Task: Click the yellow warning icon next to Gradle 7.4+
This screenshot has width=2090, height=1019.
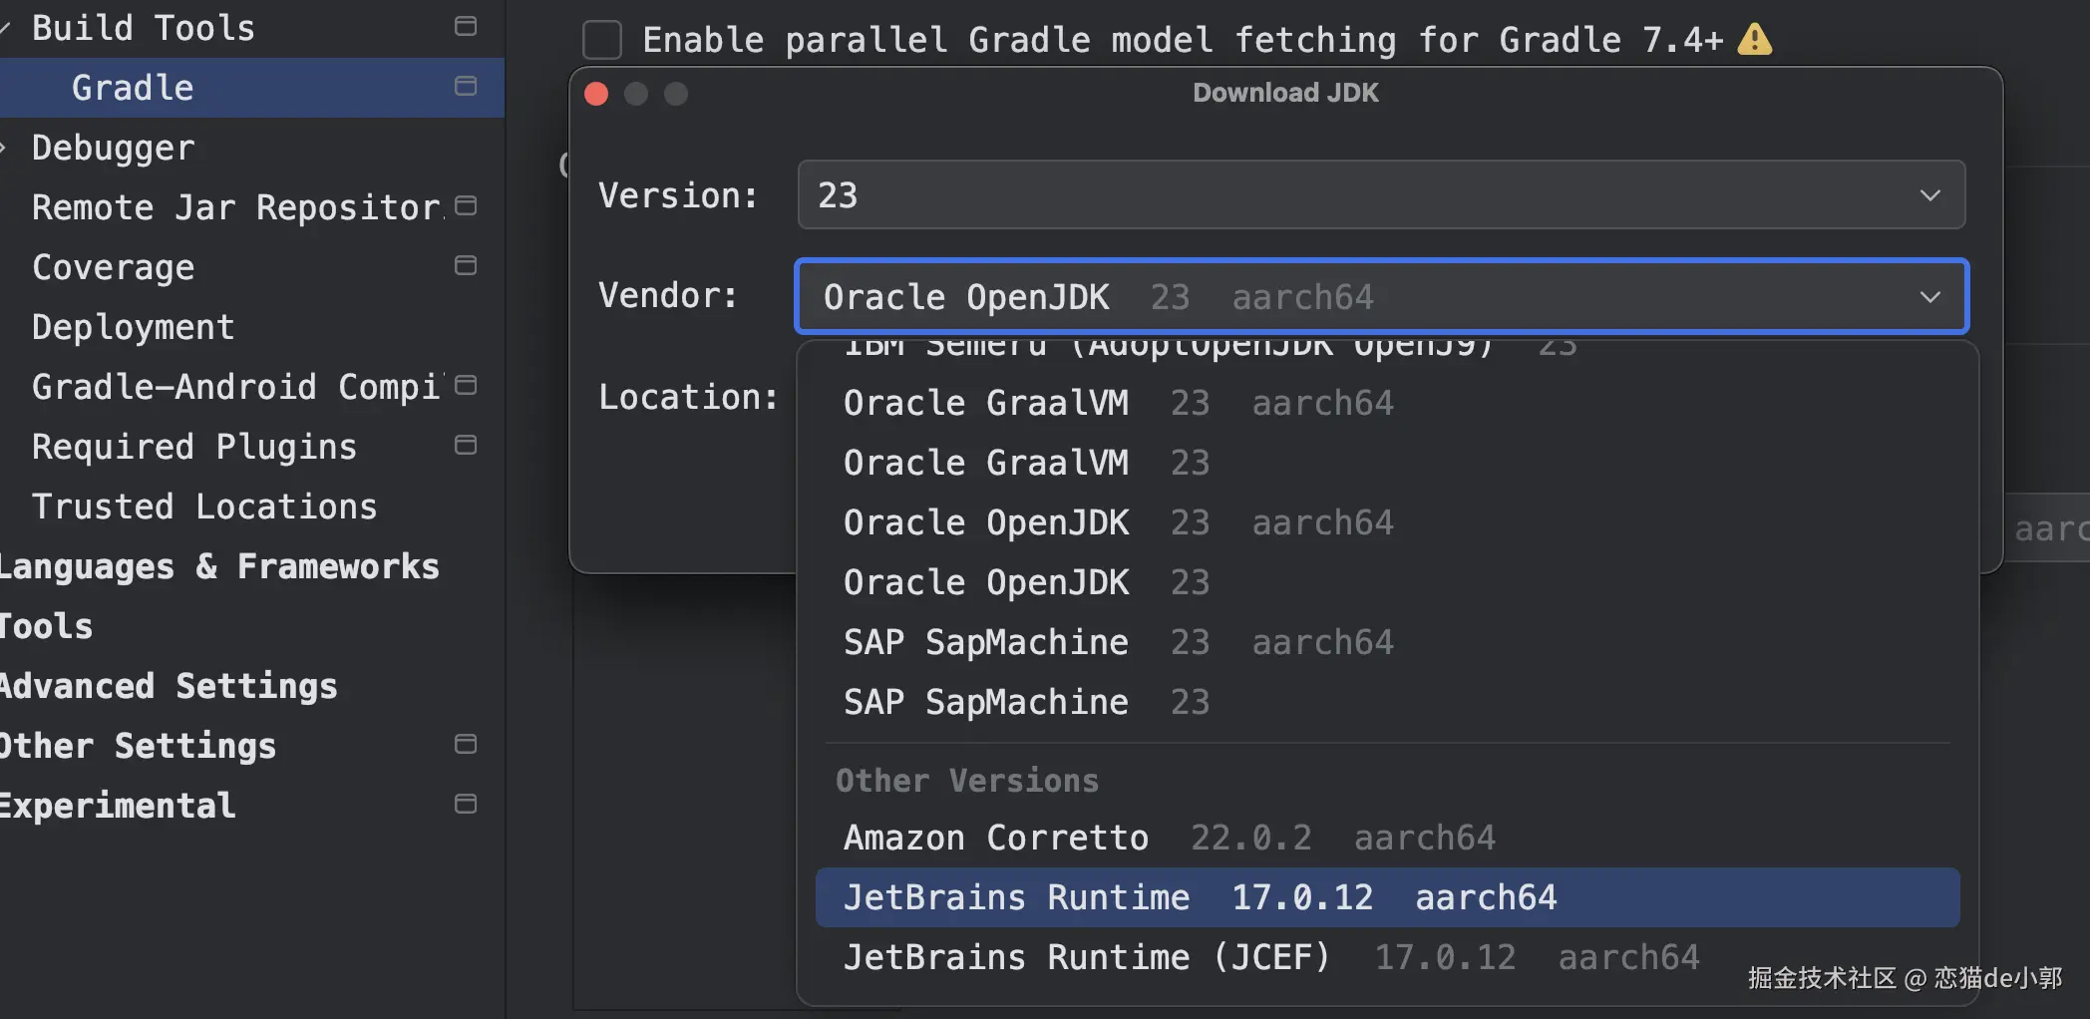Action: click(1754, 40)
